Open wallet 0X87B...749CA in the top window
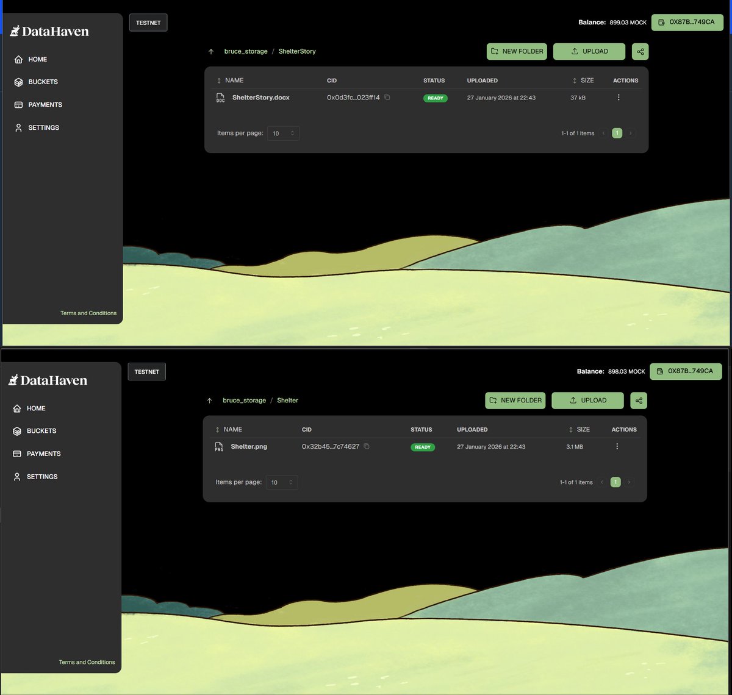The width and height of the screenshot is (732, 695). pyautogui.click(x=687, y=22)
